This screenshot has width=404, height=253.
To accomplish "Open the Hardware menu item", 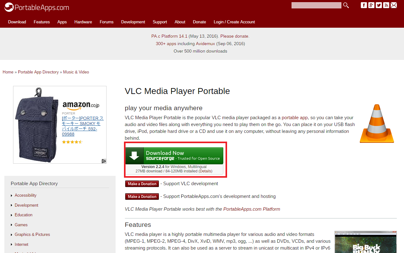I will 83,22.
